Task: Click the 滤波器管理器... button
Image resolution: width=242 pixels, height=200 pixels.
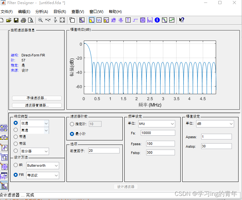Action: click(x=37, y=105)
